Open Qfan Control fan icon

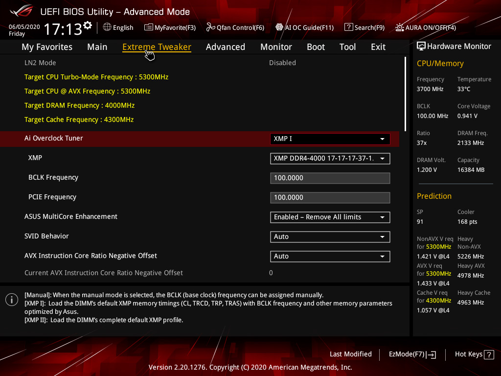pyautogui.click(x=210, y=27)
